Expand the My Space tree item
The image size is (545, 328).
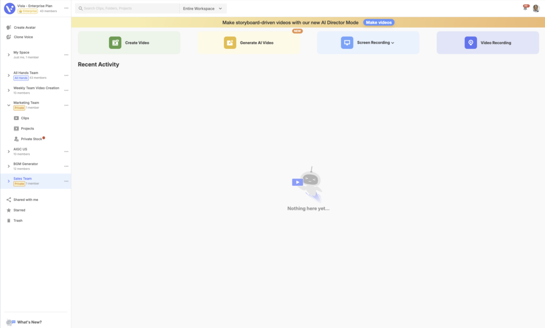[9, 55]
